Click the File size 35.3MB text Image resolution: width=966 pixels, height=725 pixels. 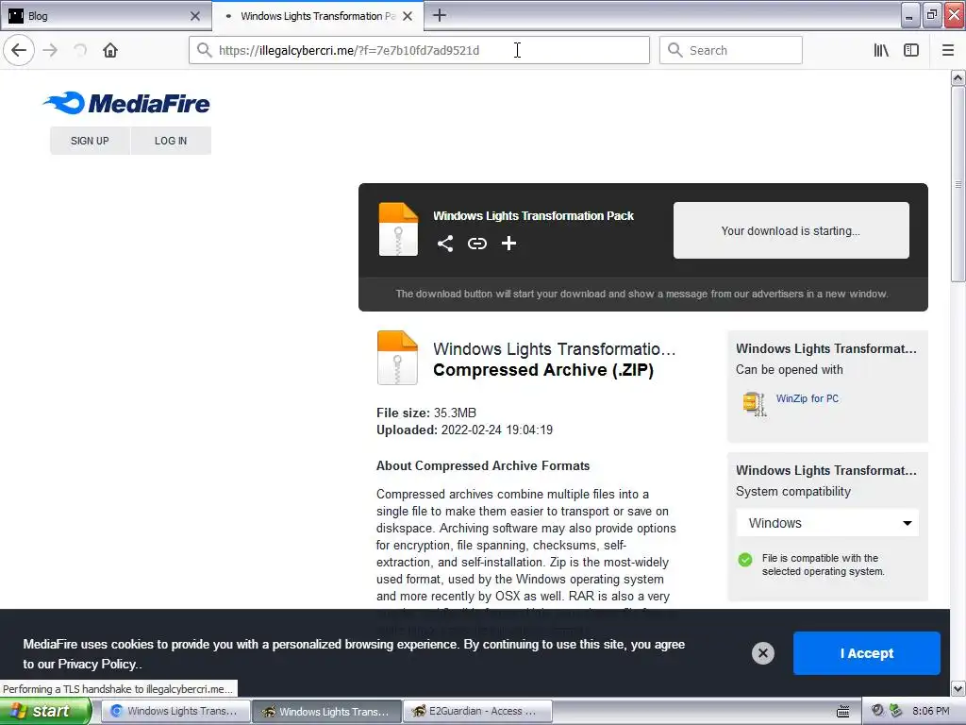click(x=426, y=413)
